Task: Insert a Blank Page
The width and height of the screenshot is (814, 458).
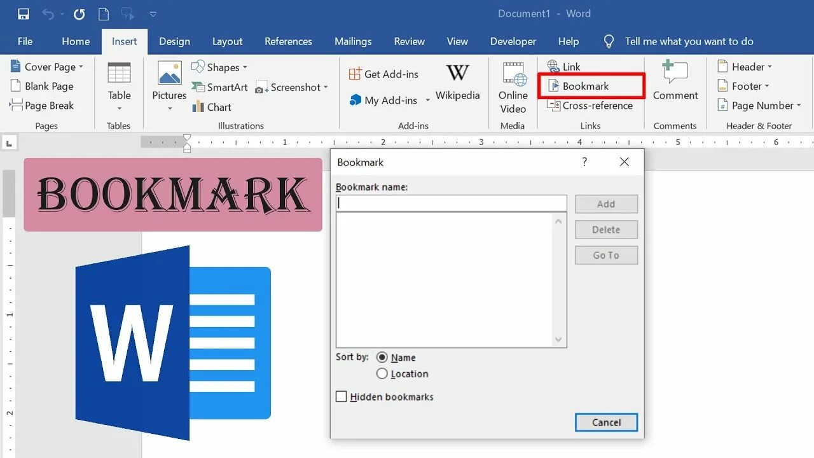Action: coord(42,86)
